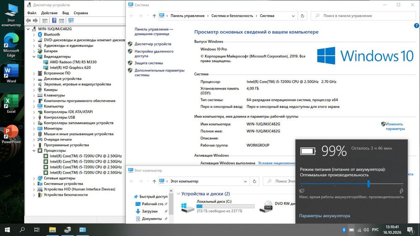
Task: Click the help icon in Device Manager toolbar
Action: (x=54, y=21)
